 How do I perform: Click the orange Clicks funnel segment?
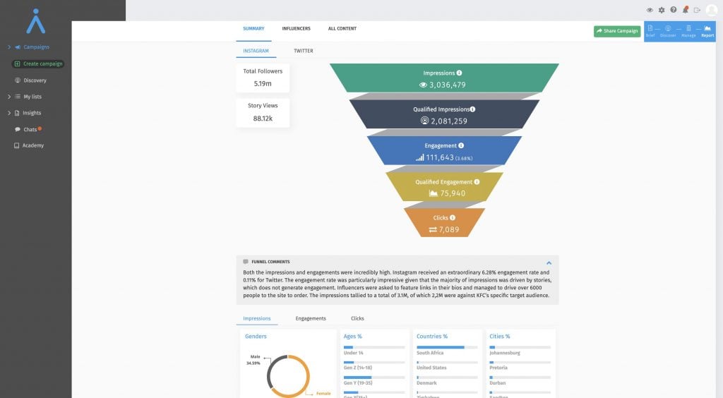click(x=444, y=223)
